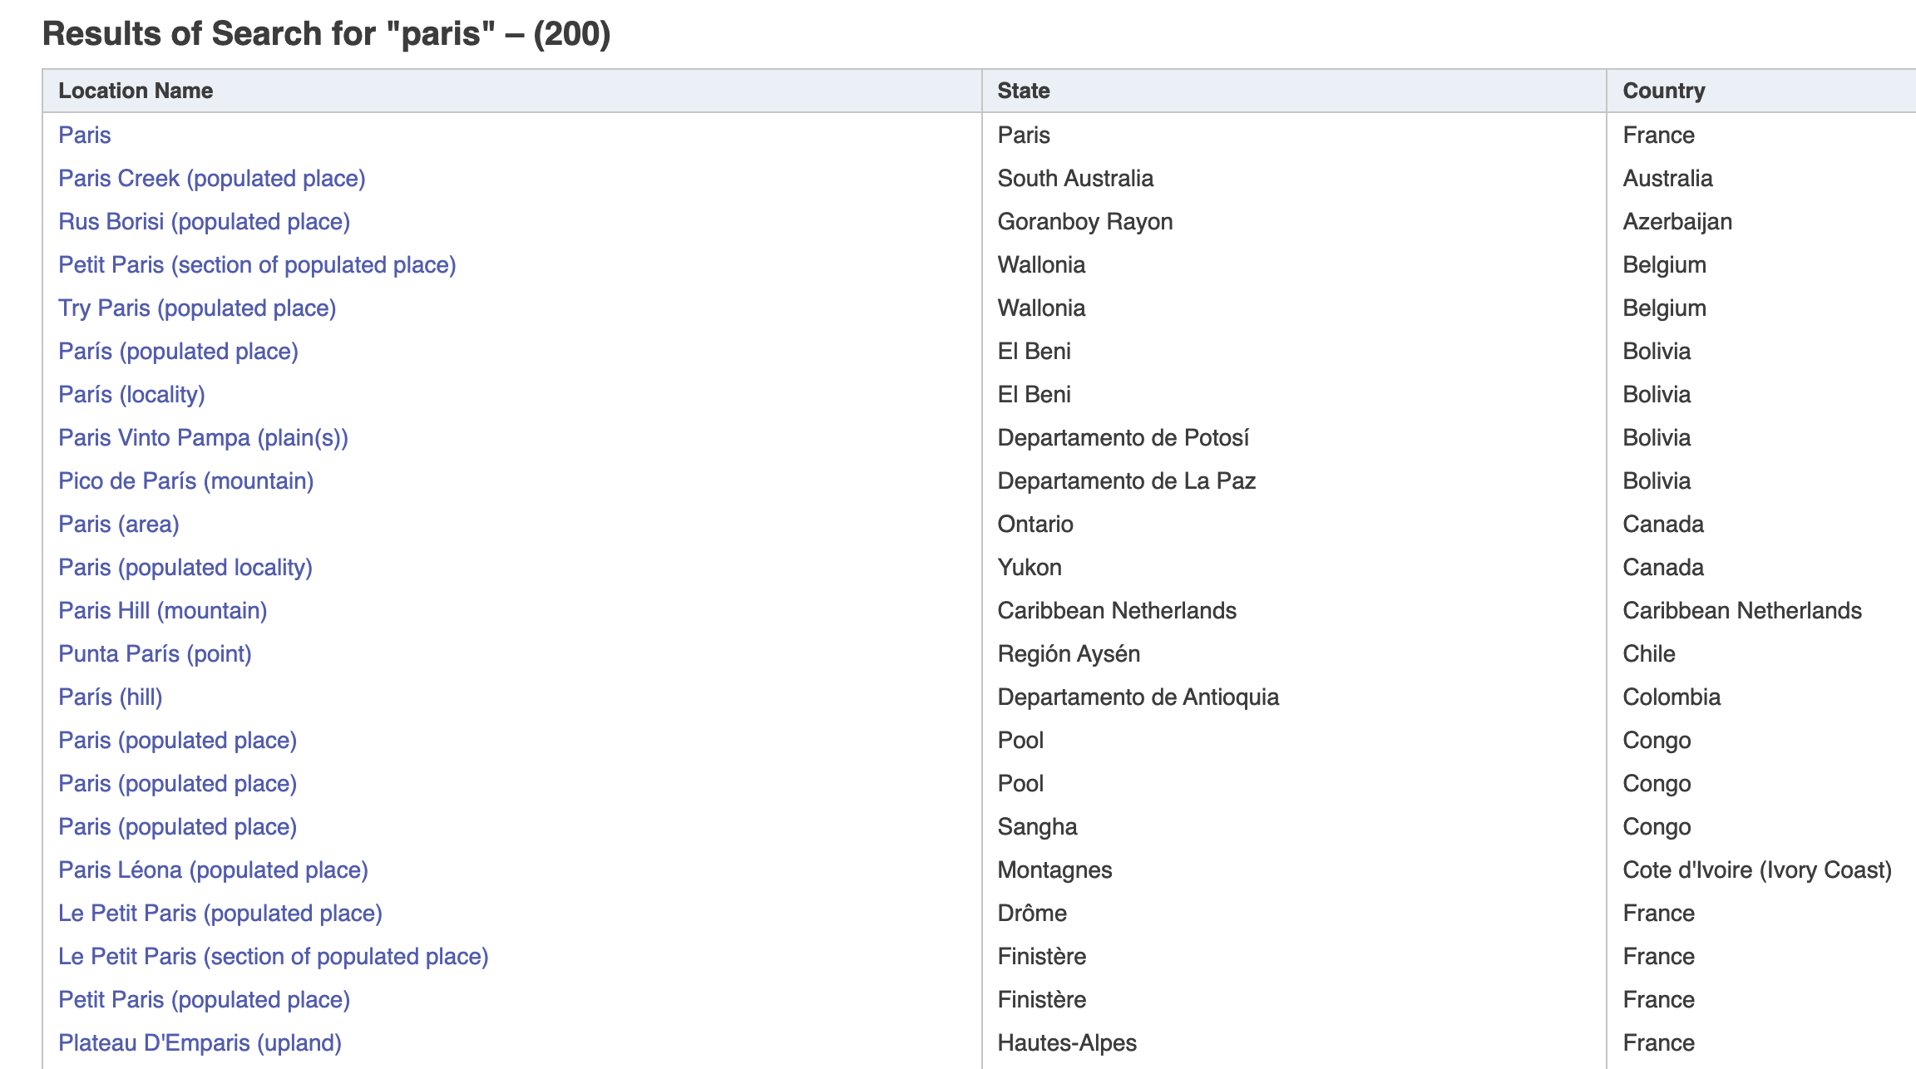Image resolution: width=1916 pixels, height=1069 pixels.
Task: Click París (locality) in El Beni
Action: [131, 394]
